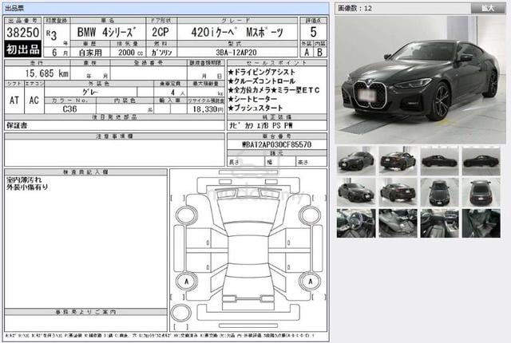
Task: Click the exterior color value グレー
Action: (90, 92)
